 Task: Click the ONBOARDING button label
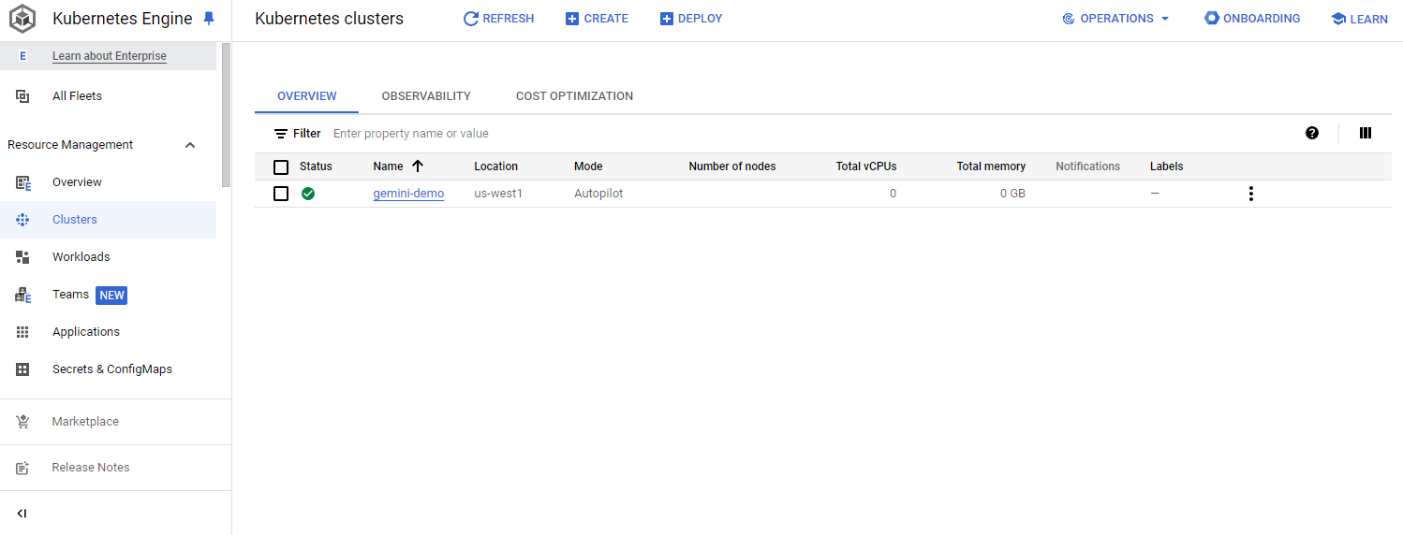(1262, 19)
